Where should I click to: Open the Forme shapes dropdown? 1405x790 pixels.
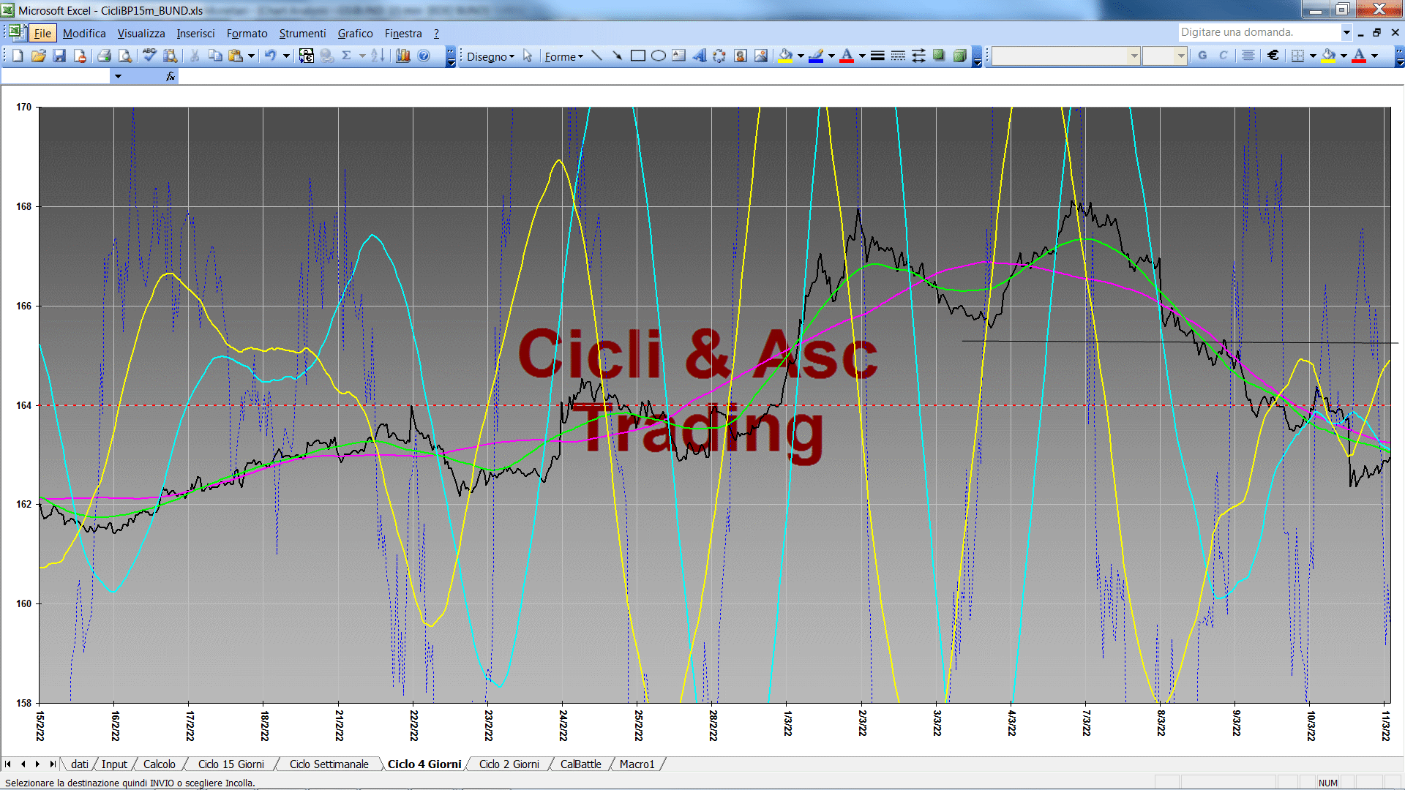point(563,56)
